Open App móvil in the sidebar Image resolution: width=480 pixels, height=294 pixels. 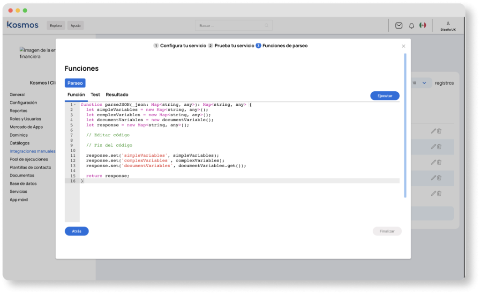(x=19, y=200)
